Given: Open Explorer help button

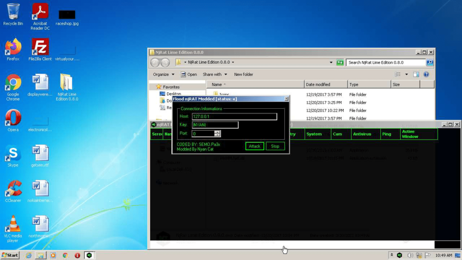Looking at the screenshot, I should (x=426, y=74).
